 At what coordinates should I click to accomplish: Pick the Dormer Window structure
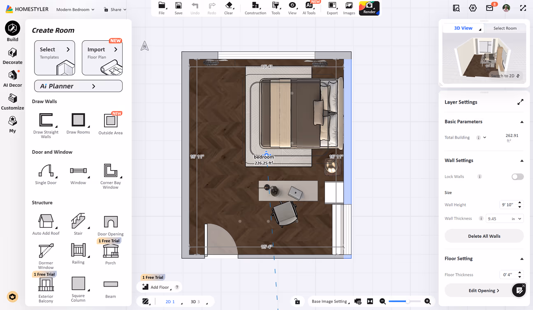pos(46,256)
